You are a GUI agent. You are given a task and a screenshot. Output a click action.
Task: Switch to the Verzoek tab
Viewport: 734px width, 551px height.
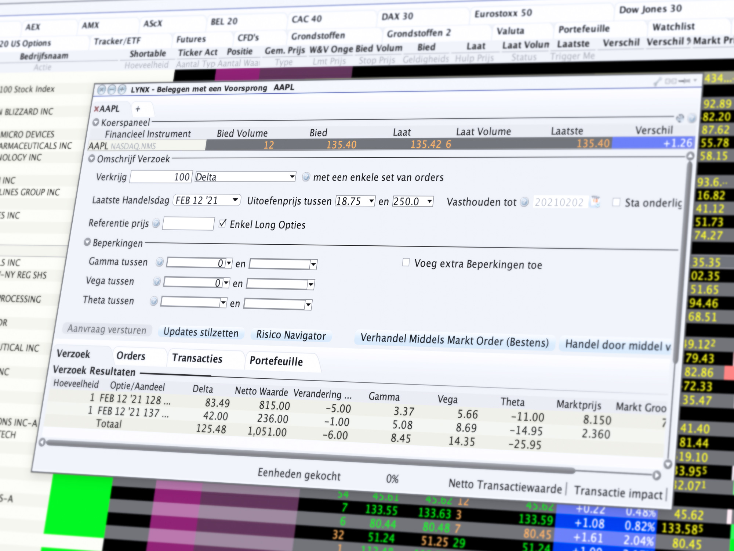[x=73, y=354]
